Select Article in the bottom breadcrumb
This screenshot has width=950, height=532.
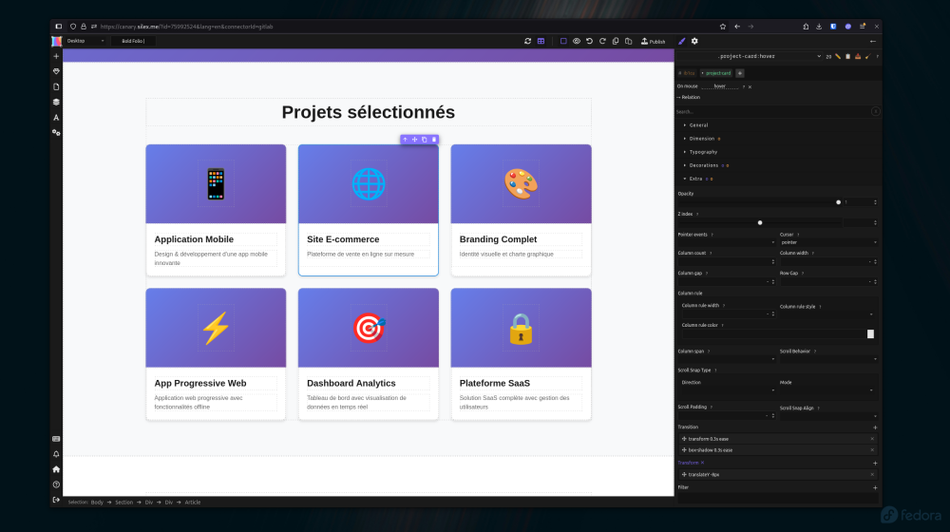pyautogui.click(x=193, y=502)
